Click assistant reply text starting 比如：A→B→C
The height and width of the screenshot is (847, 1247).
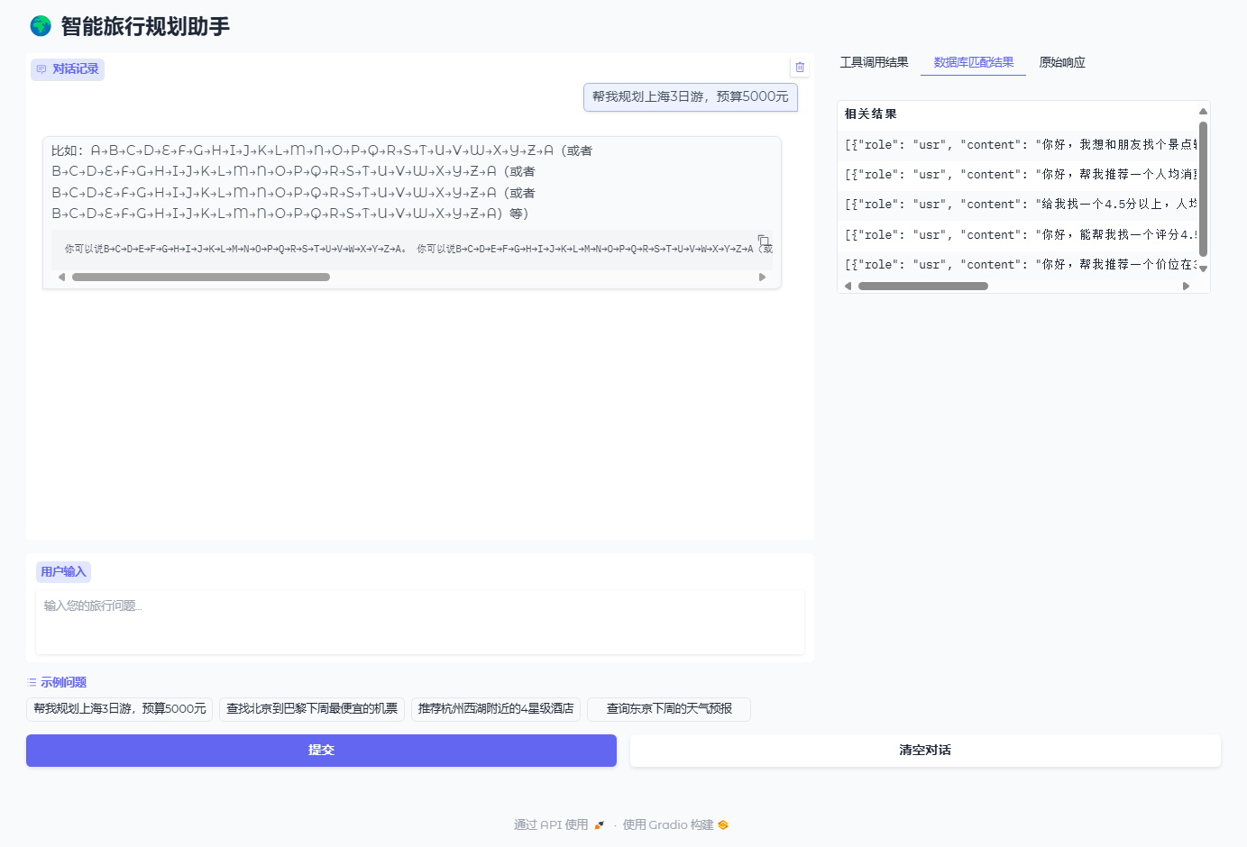[322, 182]
